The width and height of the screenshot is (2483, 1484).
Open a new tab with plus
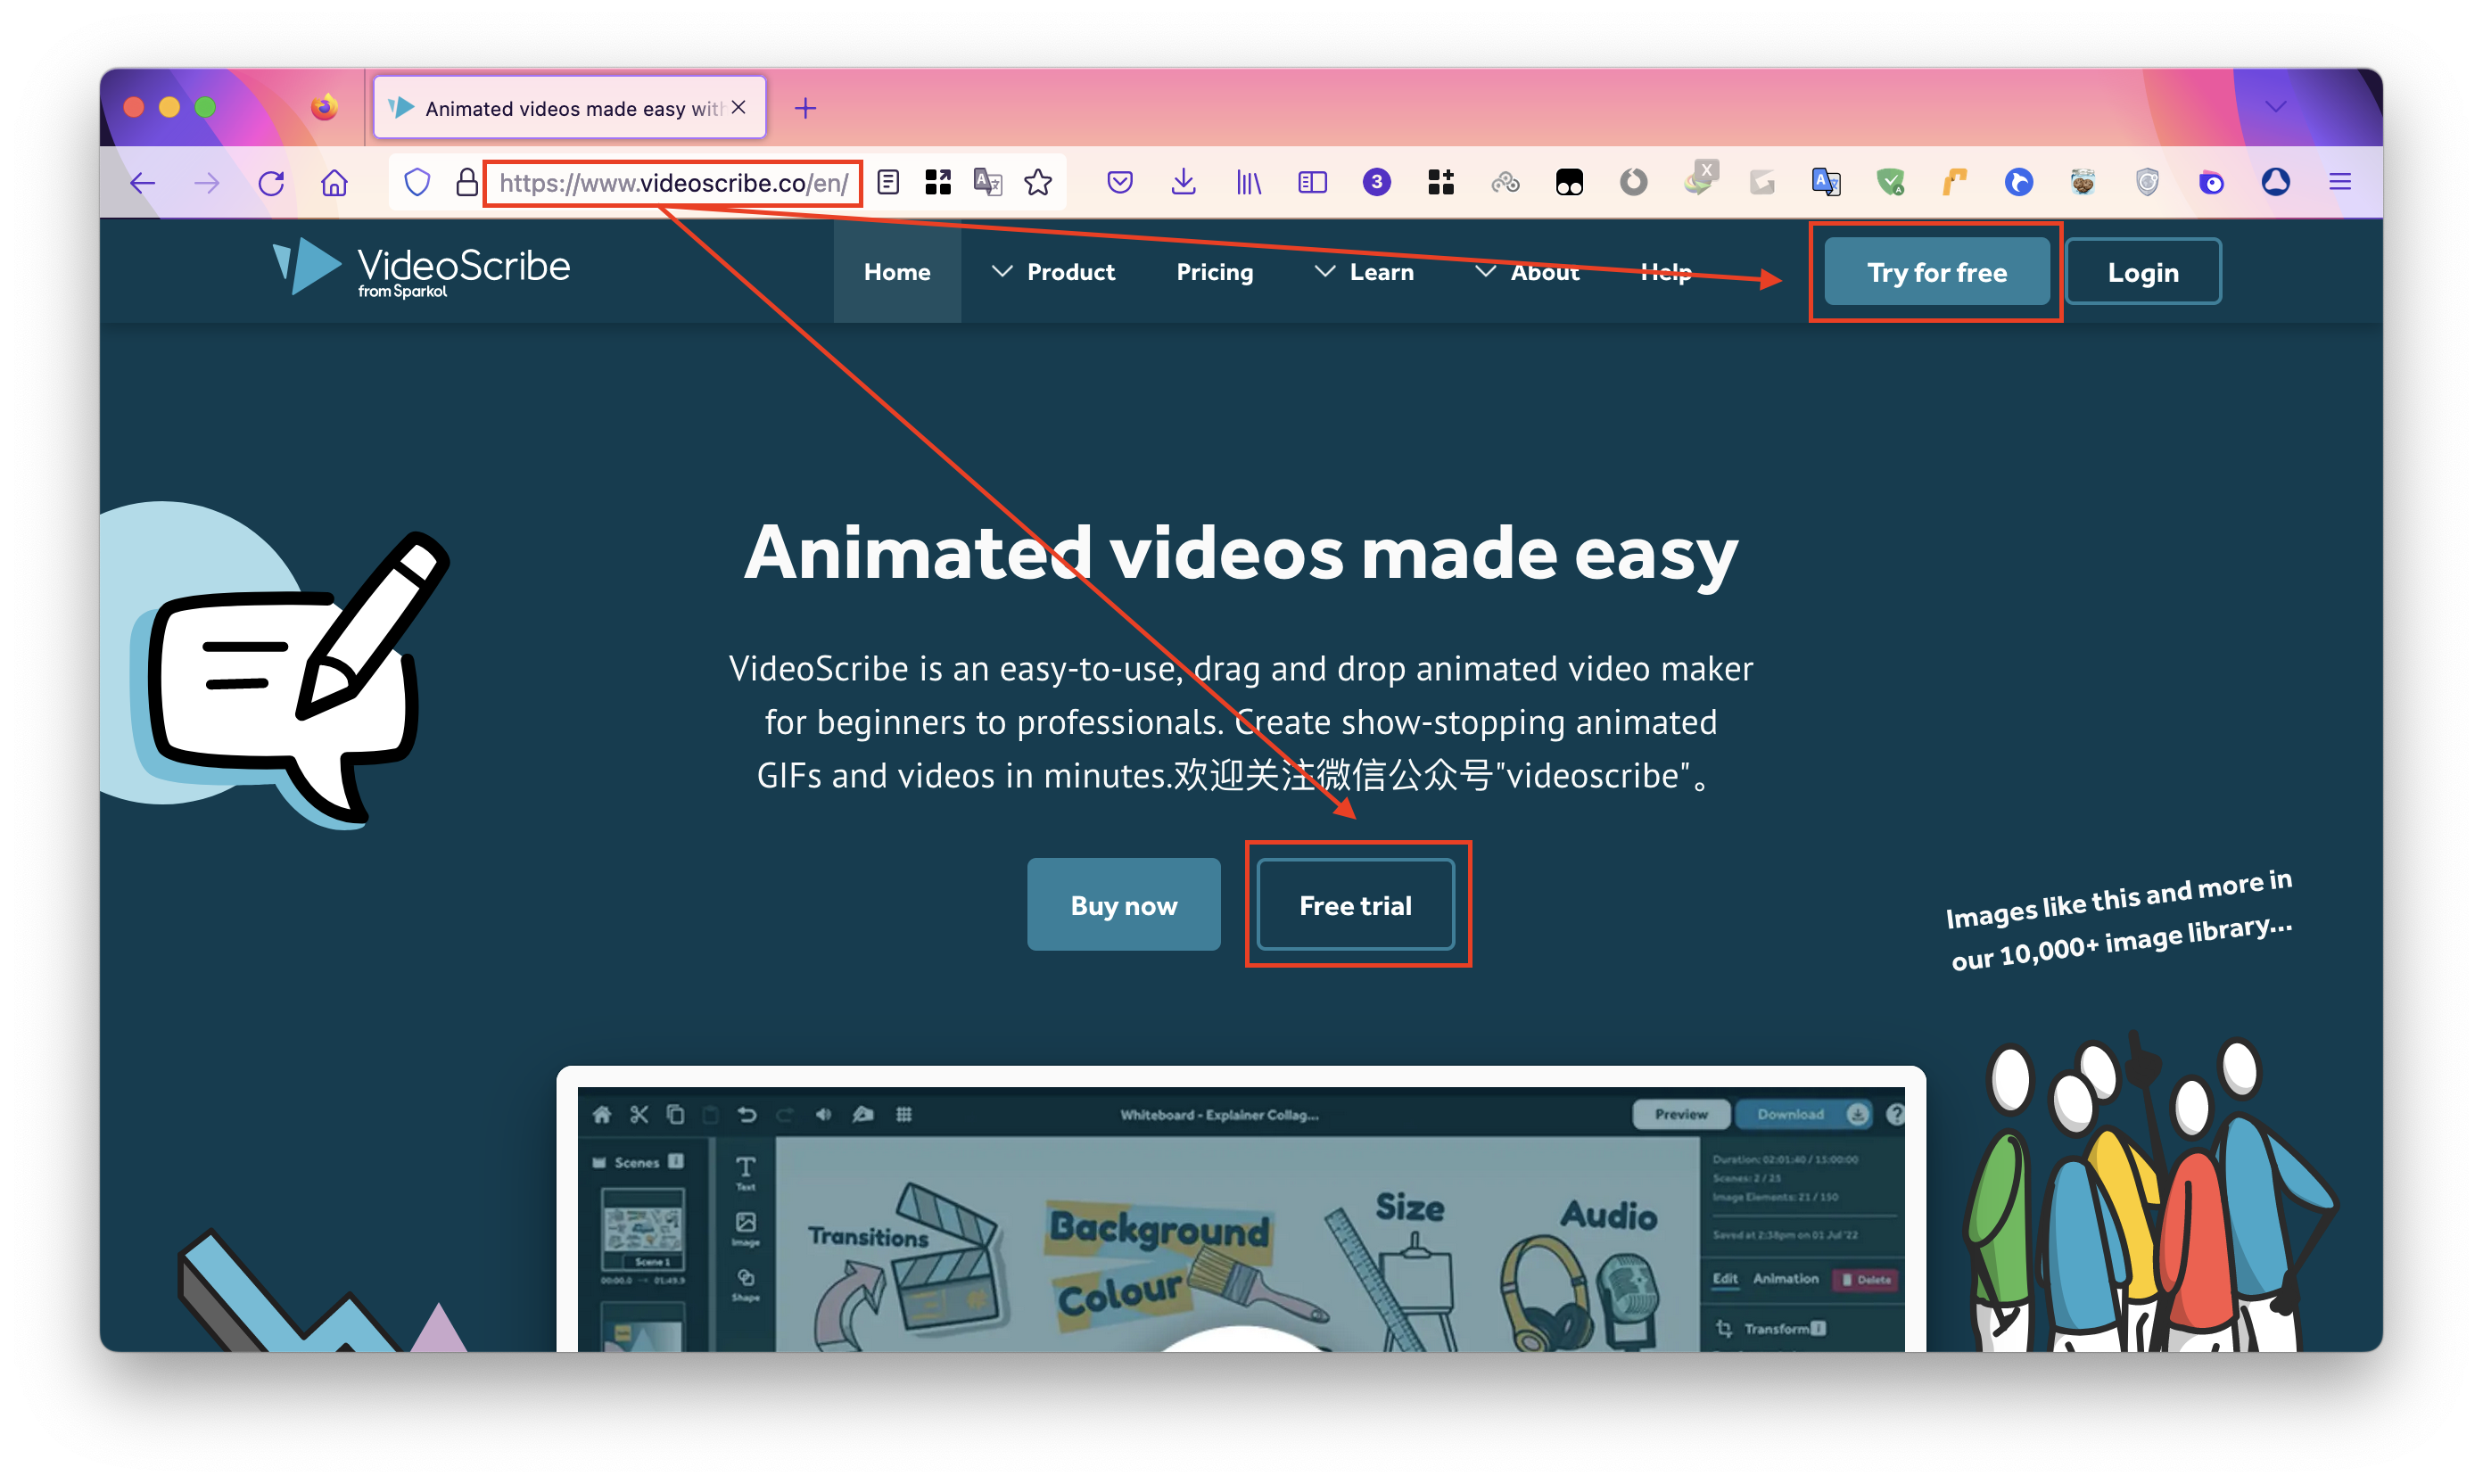click(x=805, y=108)
